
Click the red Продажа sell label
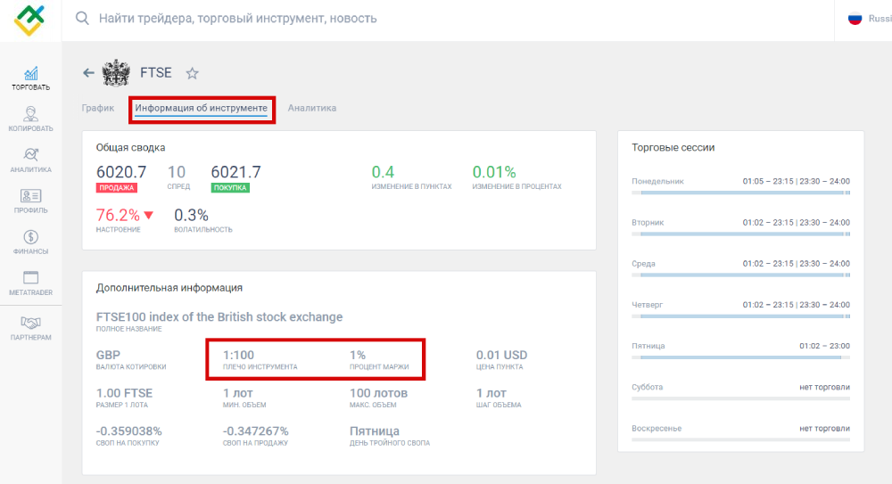coord(117,188)
